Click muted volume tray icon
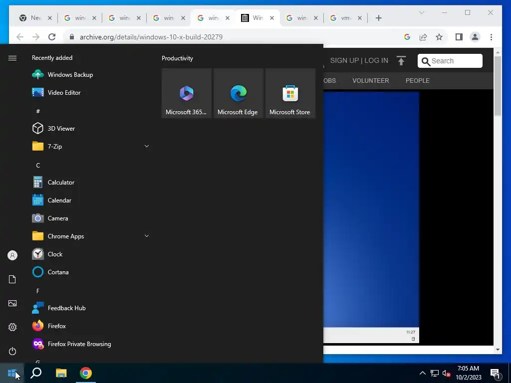 [x=446, y=373]
